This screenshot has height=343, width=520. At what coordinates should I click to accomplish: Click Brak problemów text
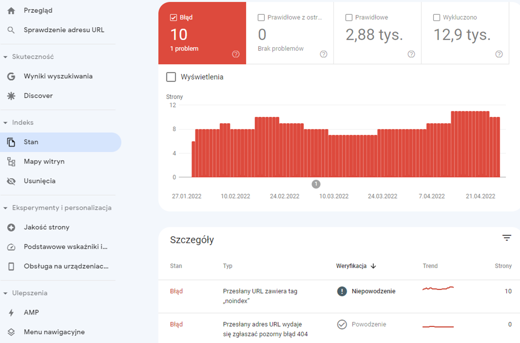[x=281, y=49]
